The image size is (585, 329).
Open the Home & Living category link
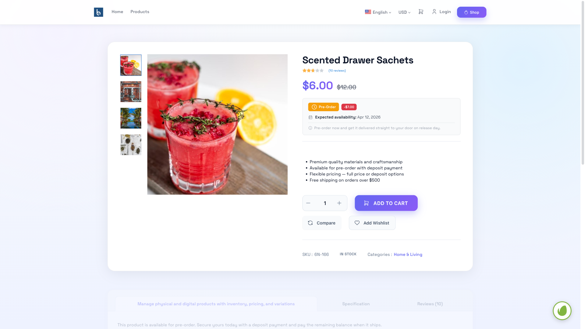408,255
